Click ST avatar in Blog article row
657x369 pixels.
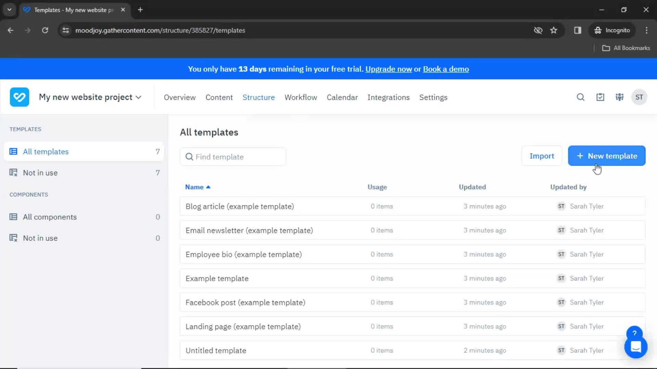point(561,206)
